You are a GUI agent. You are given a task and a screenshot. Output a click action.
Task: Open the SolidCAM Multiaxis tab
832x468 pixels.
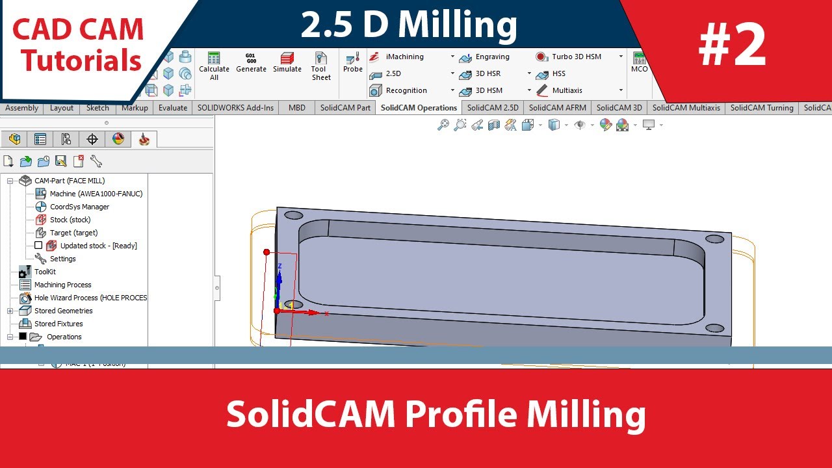[x=686, y=108]
